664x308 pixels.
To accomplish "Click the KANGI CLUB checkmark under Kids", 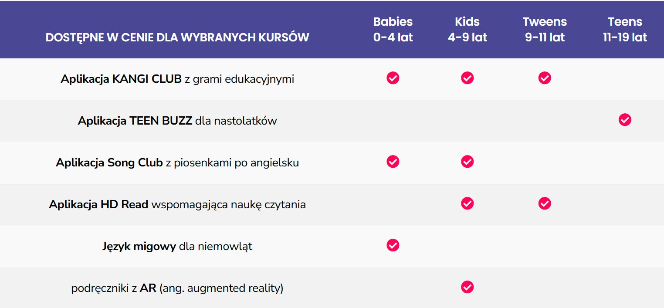I will tap(468, 78).
